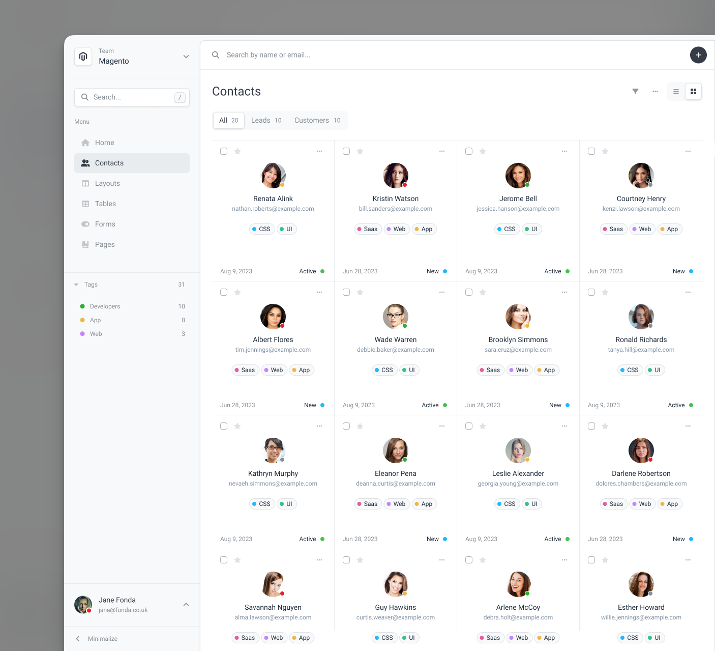Select the Contacts icon in the sidebar
Screen dimensions: 715x651
pyautogui.click(x=85, y=163)
